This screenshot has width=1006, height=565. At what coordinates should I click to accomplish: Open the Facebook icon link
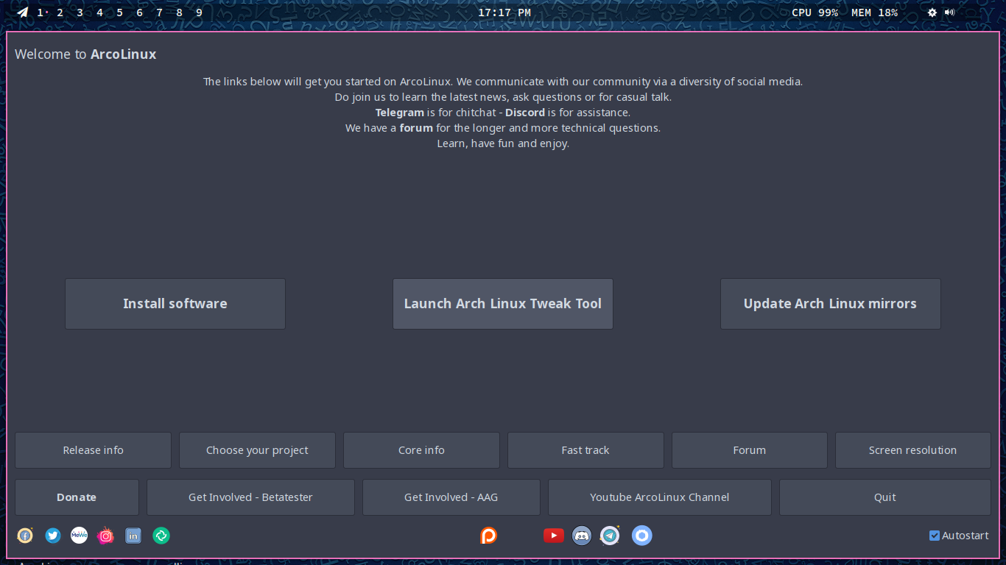[25, 536]
